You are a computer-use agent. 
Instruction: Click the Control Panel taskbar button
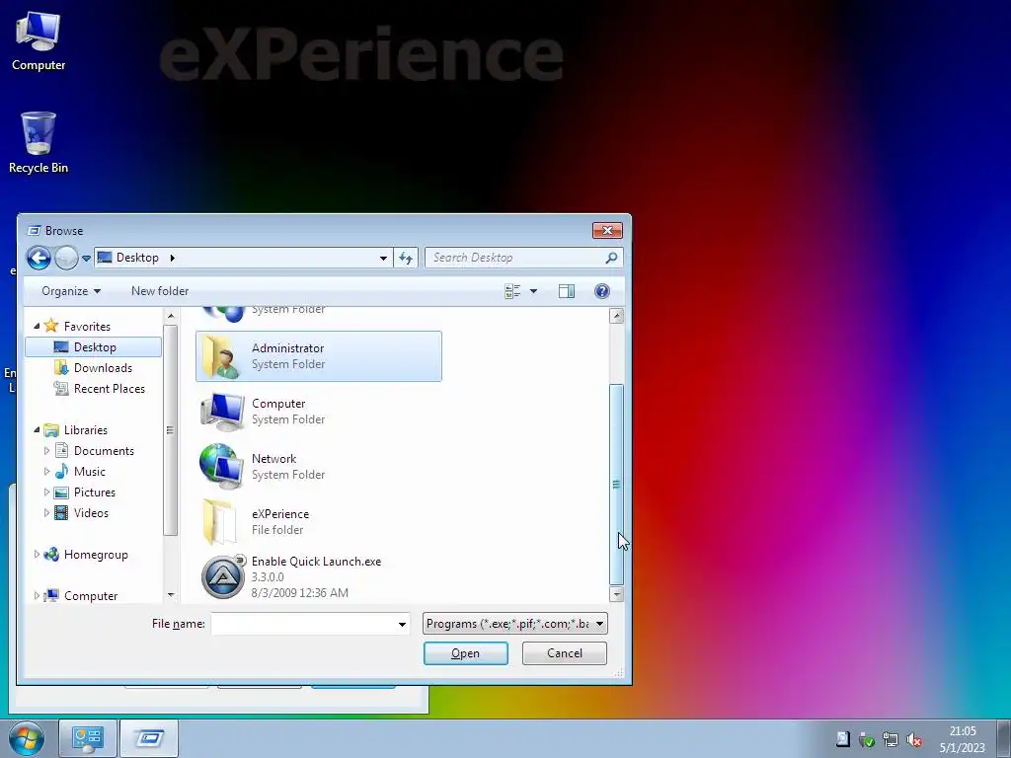pos(88,738)
